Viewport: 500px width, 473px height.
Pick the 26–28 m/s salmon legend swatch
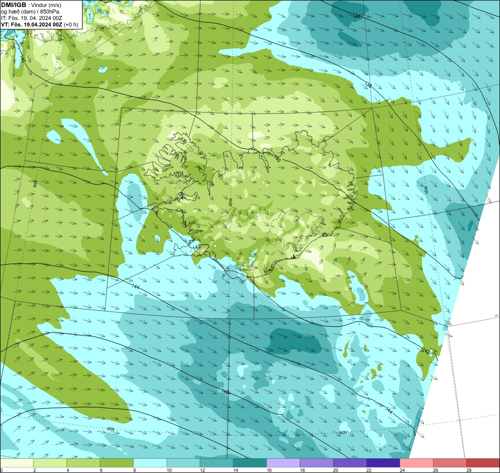450,463
